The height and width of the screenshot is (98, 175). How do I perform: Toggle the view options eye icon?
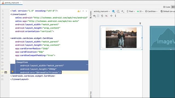94,16
